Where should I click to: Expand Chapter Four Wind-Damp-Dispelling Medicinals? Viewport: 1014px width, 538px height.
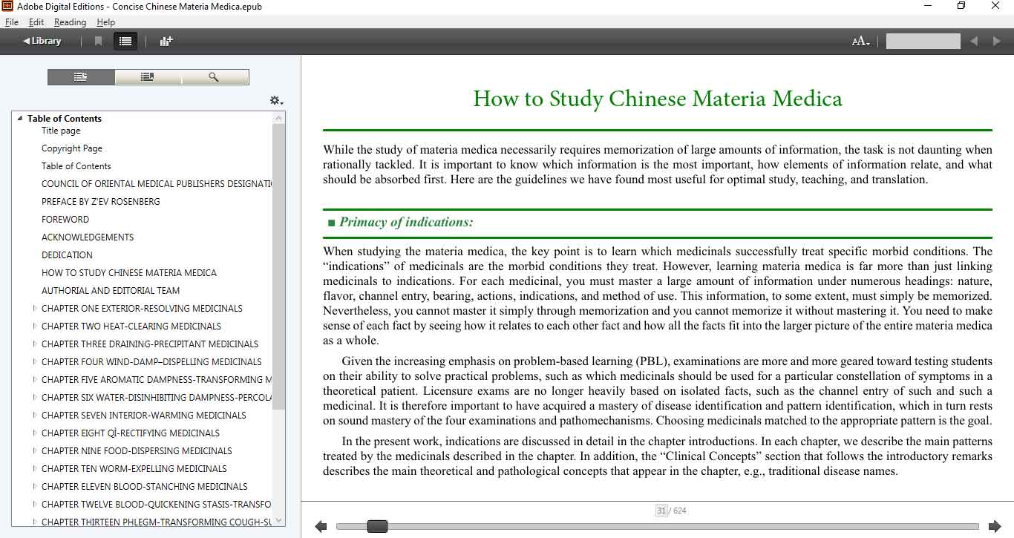[x=34, y=361]
